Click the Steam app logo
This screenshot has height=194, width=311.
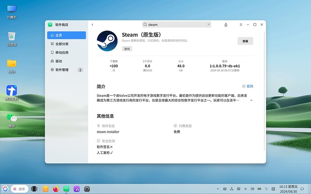(x=107, y=41)
